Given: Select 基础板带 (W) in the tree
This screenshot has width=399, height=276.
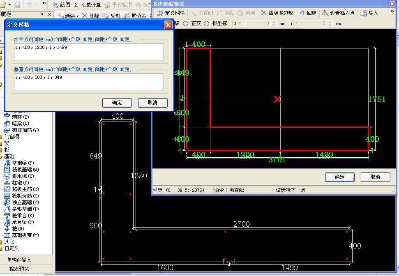Looking at the screenshot, I should point(25,236).
